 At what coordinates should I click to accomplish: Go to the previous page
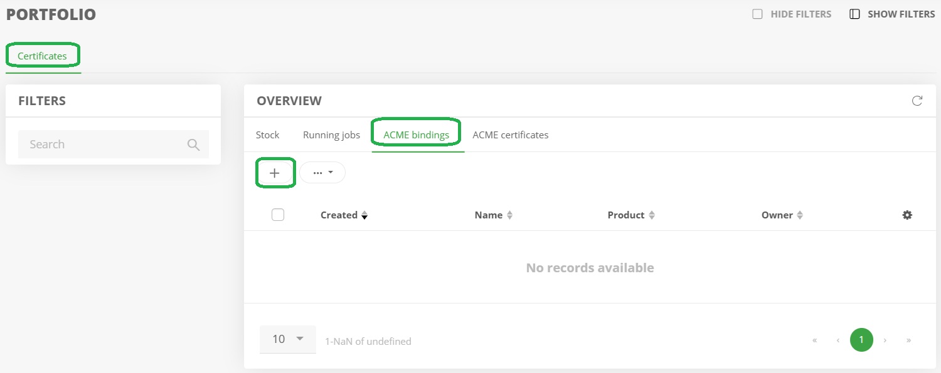(838, 340)
